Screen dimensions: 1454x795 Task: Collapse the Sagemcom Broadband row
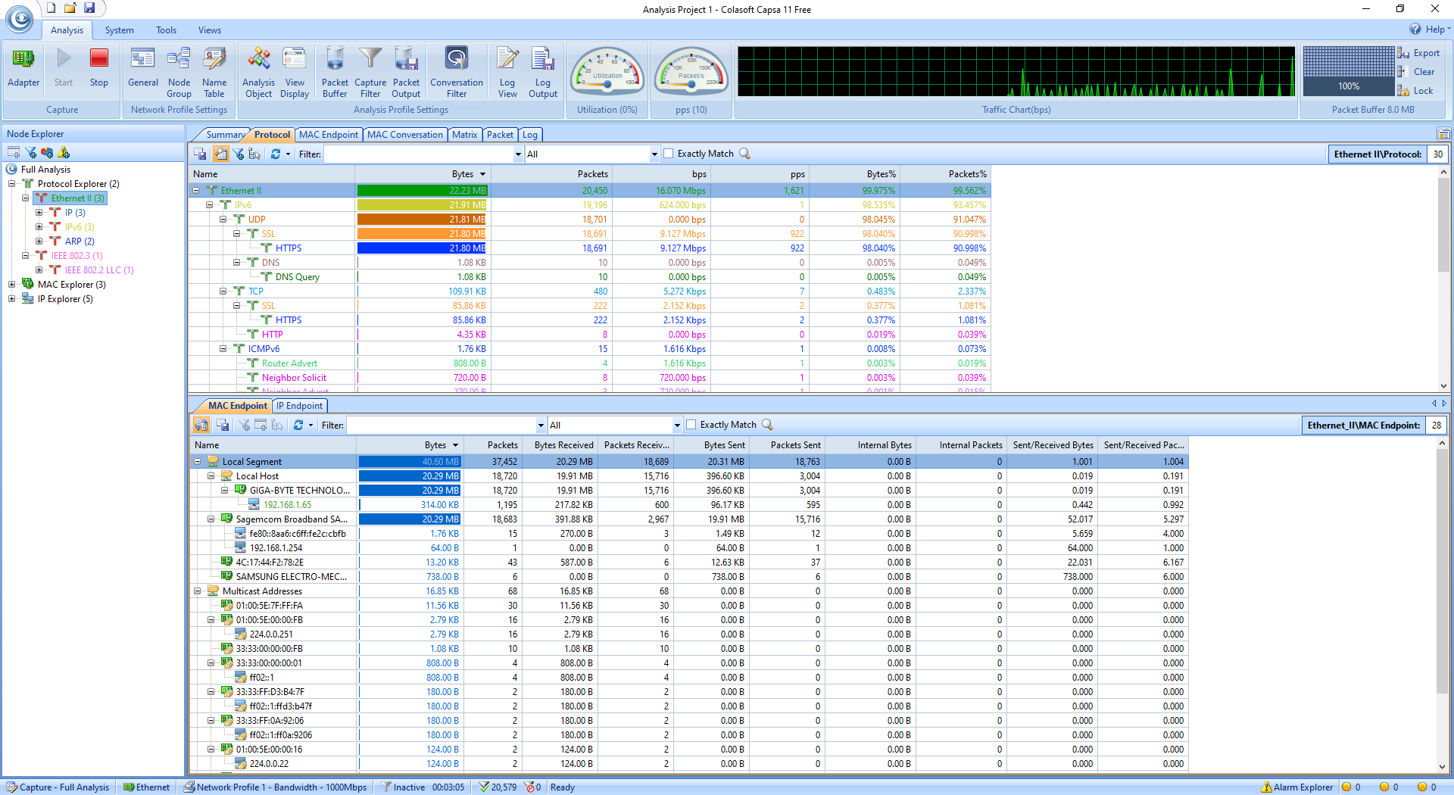(211, 519)
